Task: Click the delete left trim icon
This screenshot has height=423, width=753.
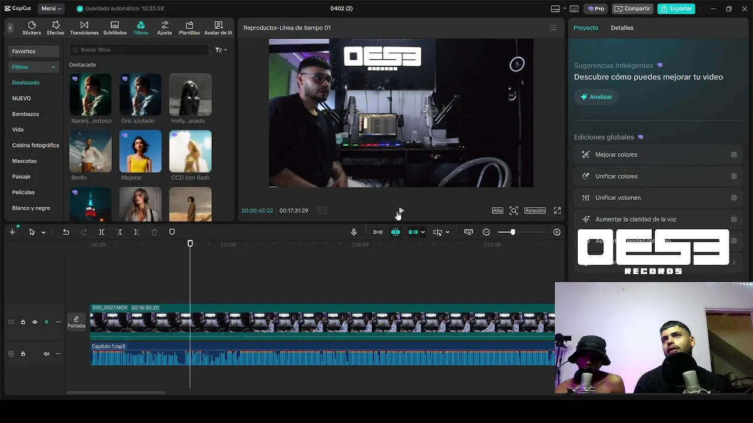Action: click(x=119, y=232)
